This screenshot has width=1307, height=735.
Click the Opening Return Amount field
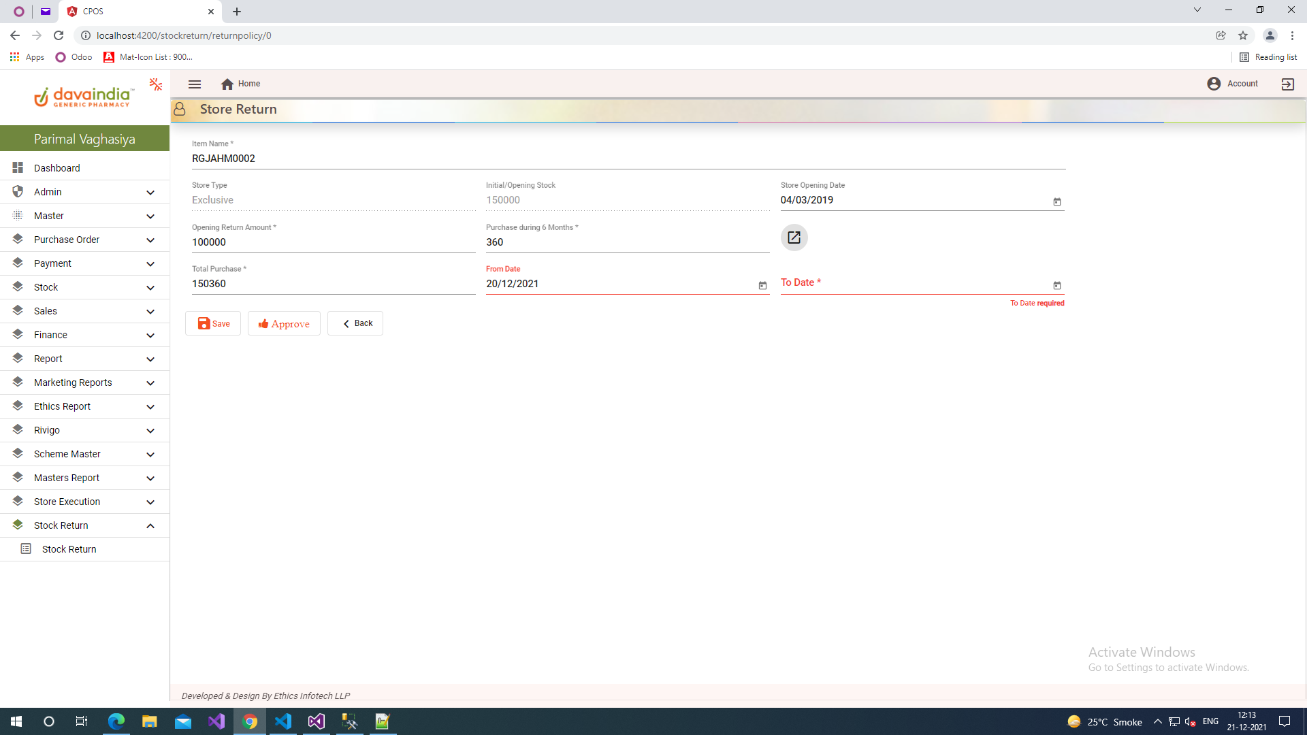tap(333, 242)
